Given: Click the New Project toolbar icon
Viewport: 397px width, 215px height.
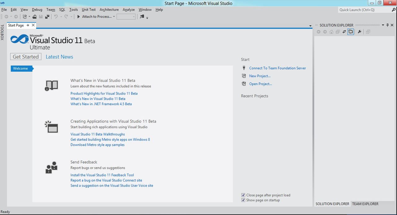Looking at the screenshot, I should coord(25,16).
